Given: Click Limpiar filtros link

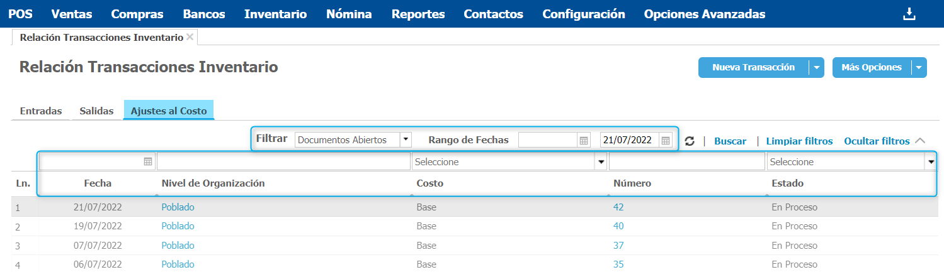Looking at the screenshot, I should pos(799,141).
